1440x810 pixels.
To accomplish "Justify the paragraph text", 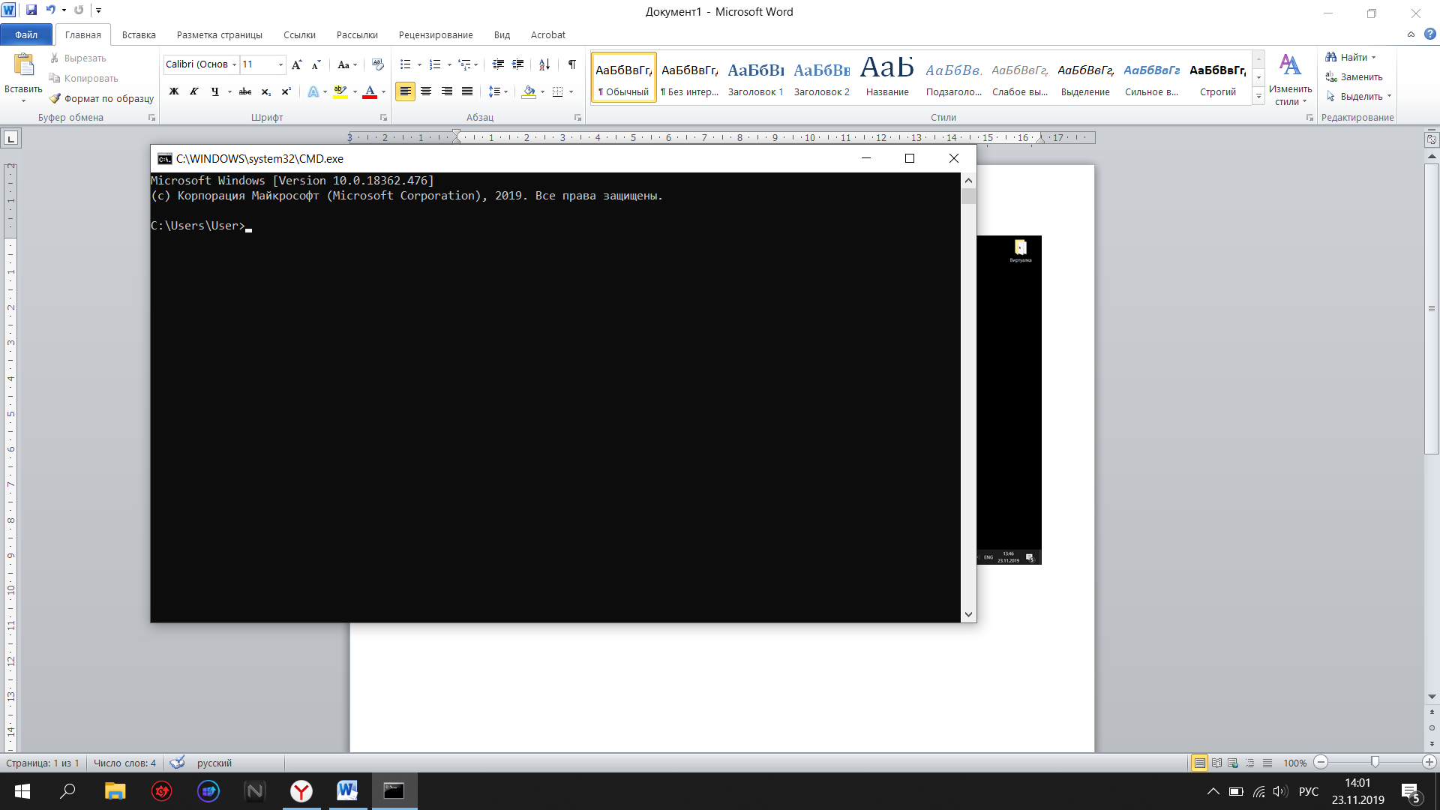I will pyautogui.click(x=467, y=91).
